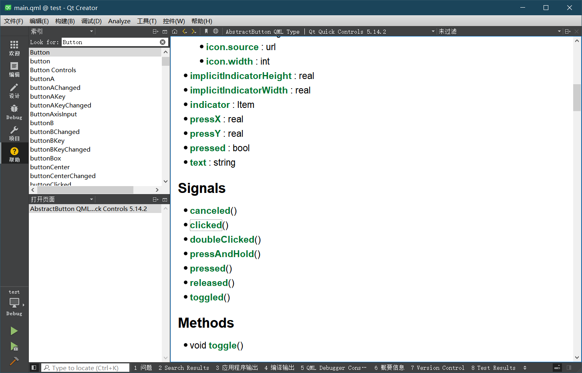This screenshot has height=373, width=582.
Task: Click the Home icon in the help toolbar
Action: click(174, 31)
